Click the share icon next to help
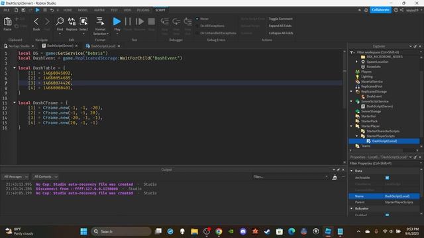 click(x=402, y=10)
